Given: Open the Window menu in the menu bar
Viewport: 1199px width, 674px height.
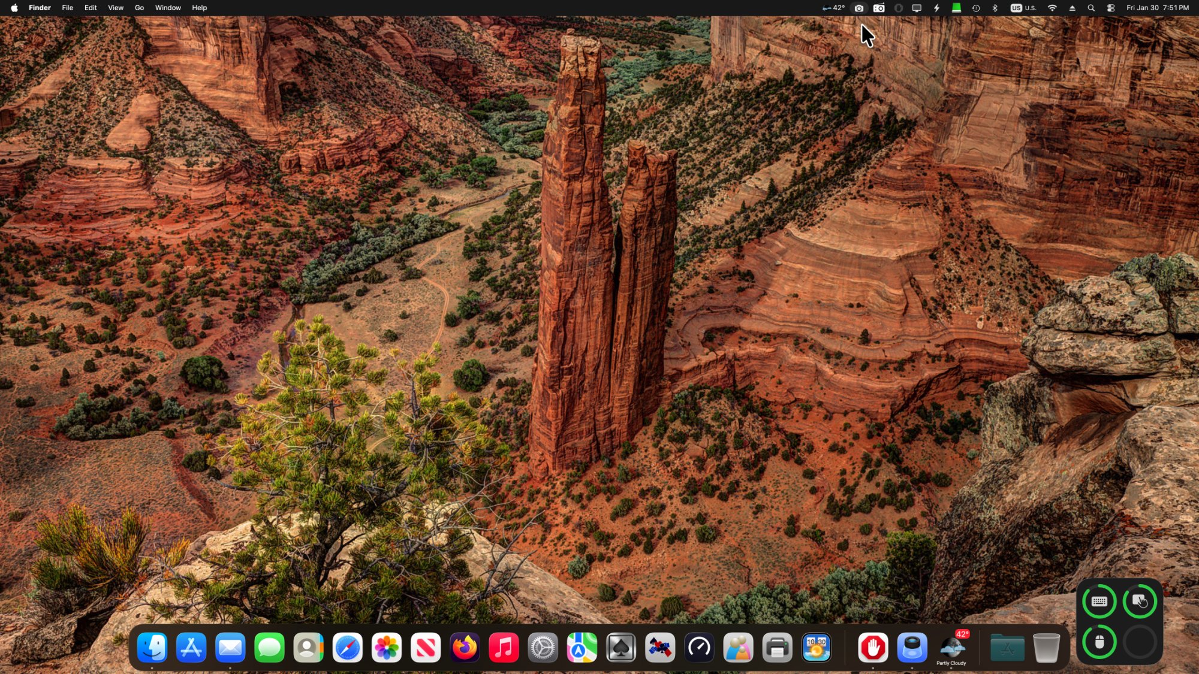Looking at the screenshot, I should [168, 8].
